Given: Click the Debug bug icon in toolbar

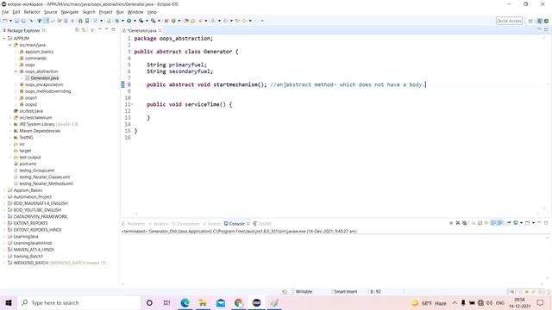Looking at the screenshot, I should [x=117, y=21].
